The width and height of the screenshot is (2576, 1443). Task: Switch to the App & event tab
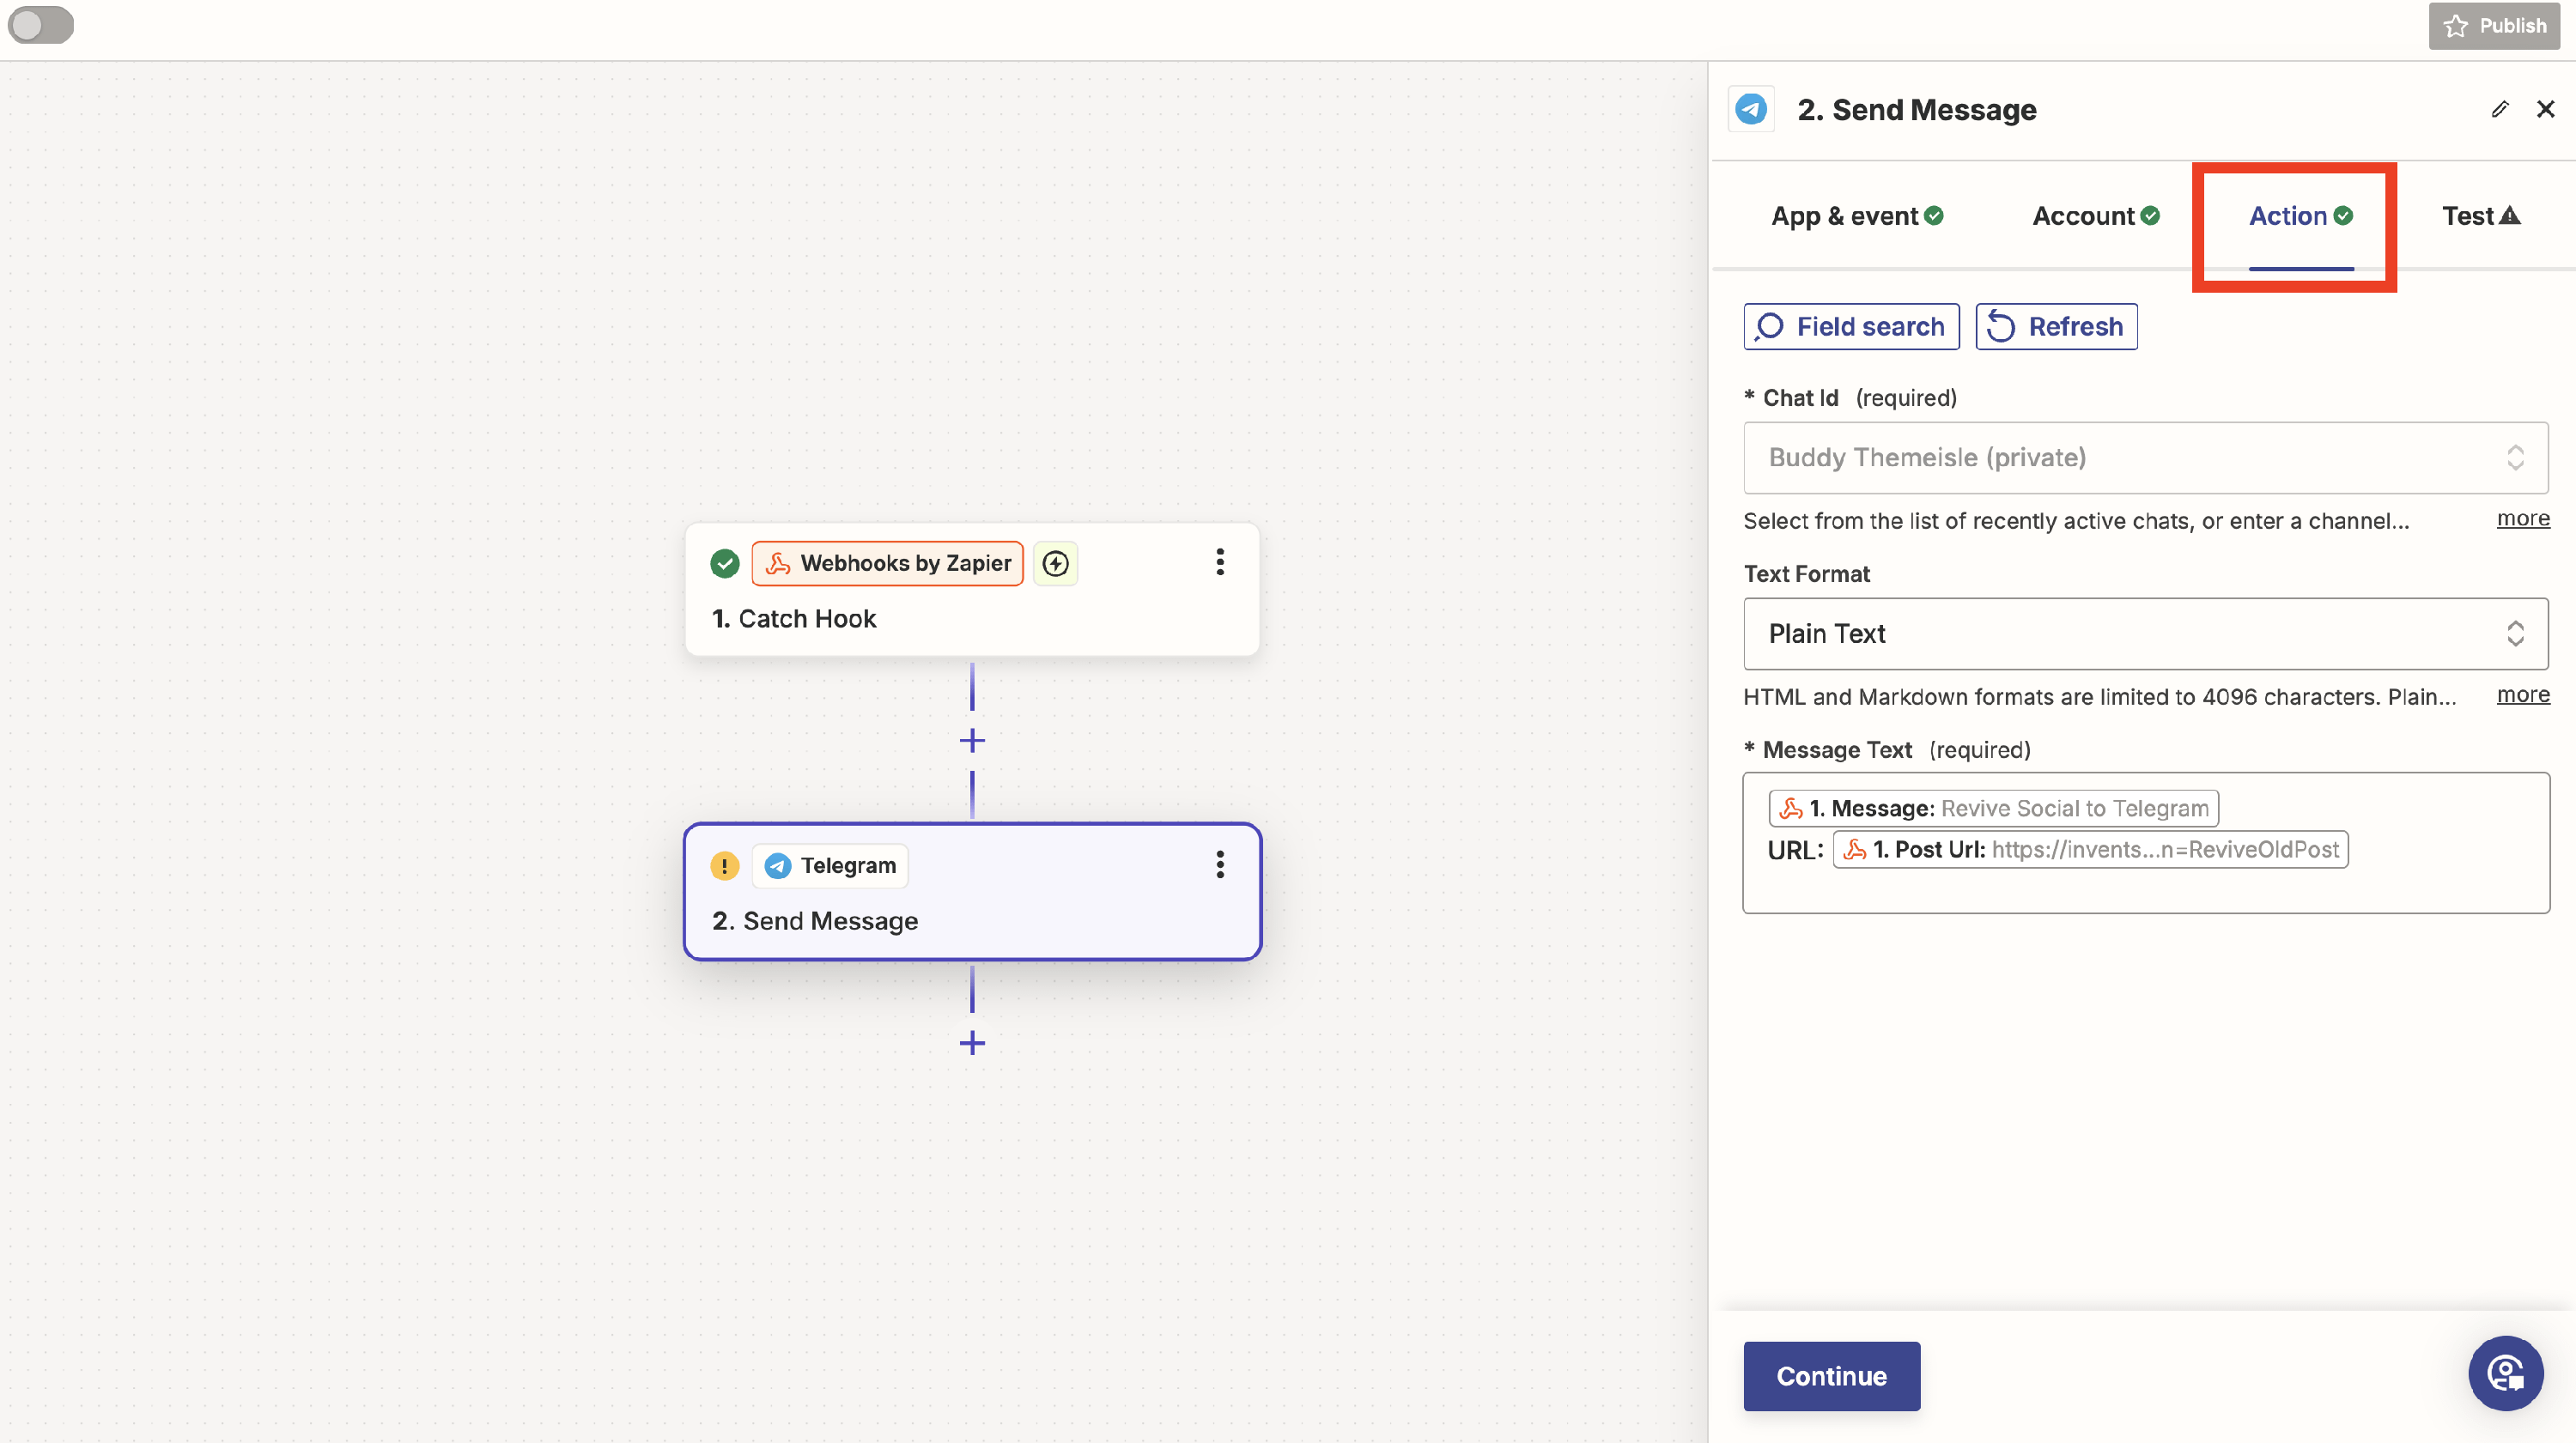click(x=1856, y=216)
